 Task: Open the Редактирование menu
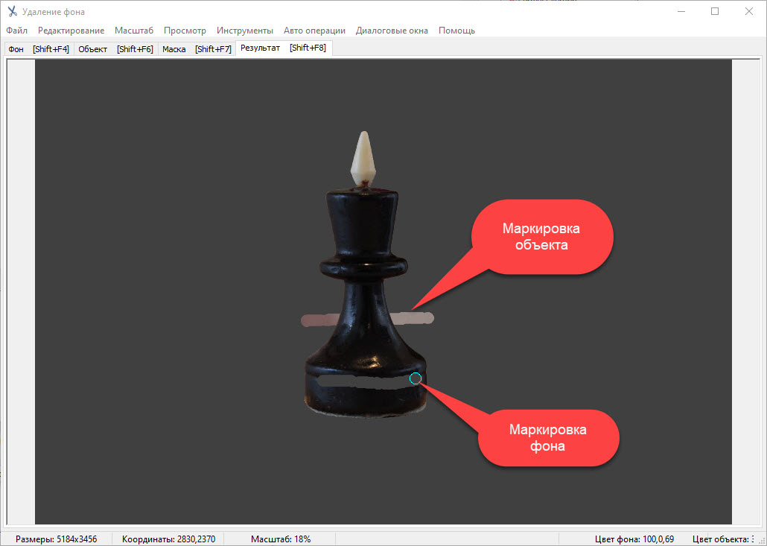(x=71, y=31)
